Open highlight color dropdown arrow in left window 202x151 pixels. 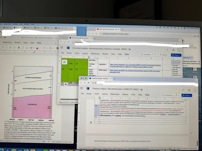pos(34,48)
